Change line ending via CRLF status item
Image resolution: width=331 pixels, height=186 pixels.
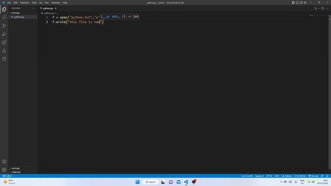(277, 176)
